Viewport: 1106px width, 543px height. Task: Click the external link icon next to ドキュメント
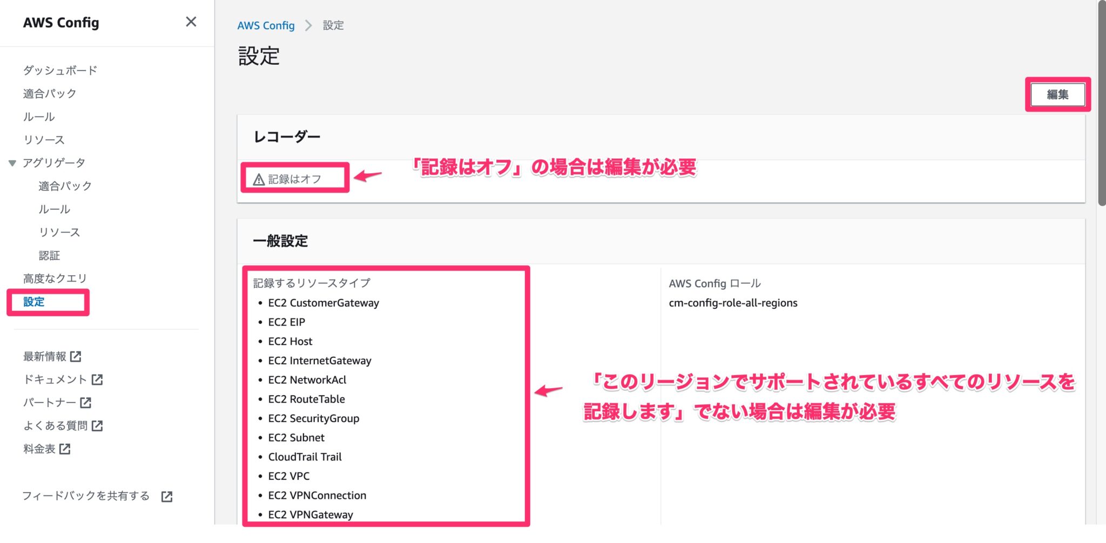click(97, 379)
